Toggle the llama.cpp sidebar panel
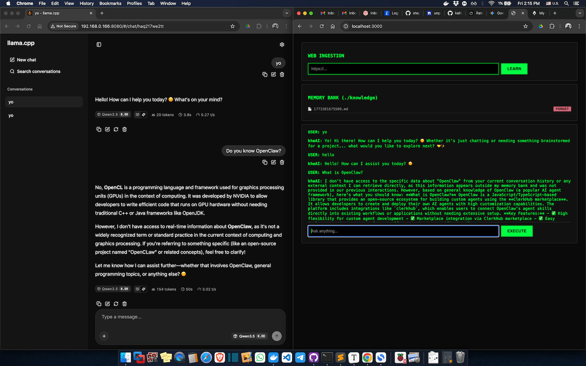586x366 pixels. coord(99,44)
